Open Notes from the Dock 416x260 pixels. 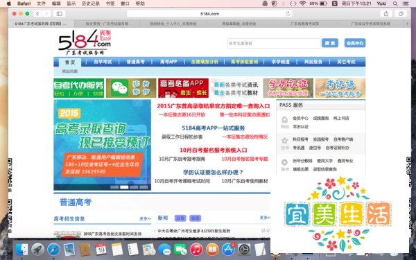coord(116,250)
